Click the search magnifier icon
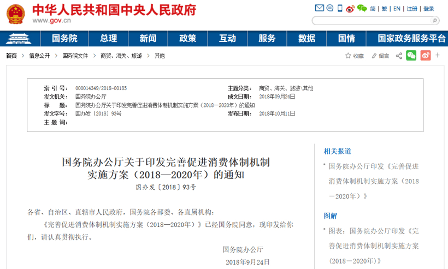448x269 pixels. 434,21
